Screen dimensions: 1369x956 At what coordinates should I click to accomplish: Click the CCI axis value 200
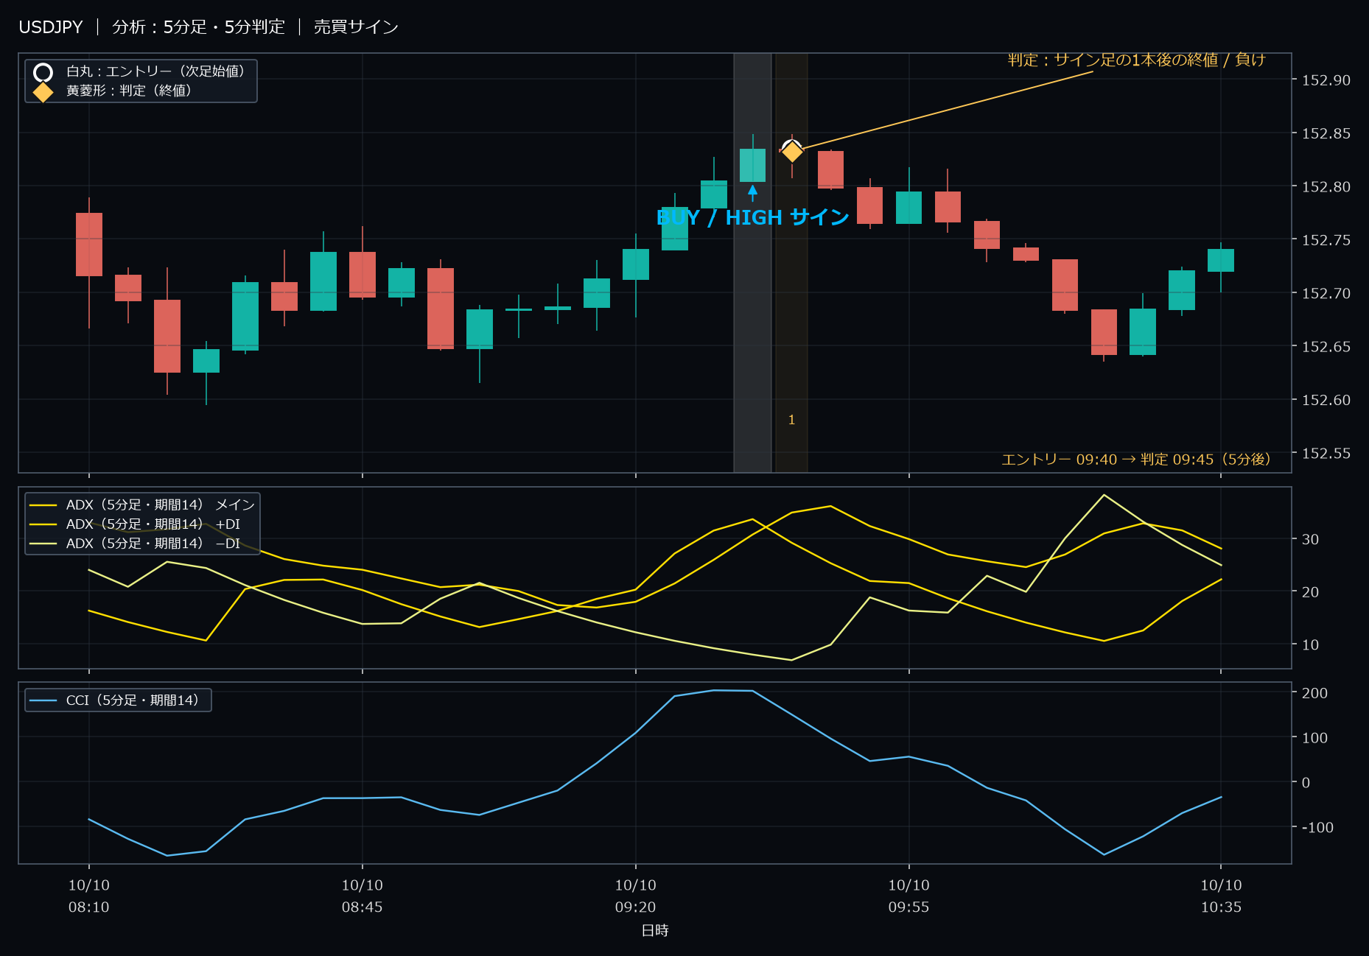pos(1314,693)
